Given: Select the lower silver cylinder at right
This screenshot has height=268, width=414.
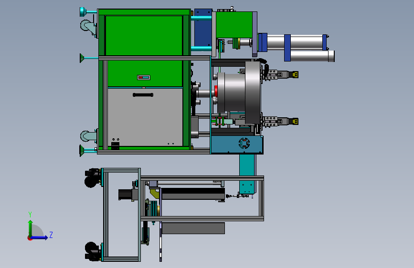Looking at the screenshot, I should coord(312,56).
